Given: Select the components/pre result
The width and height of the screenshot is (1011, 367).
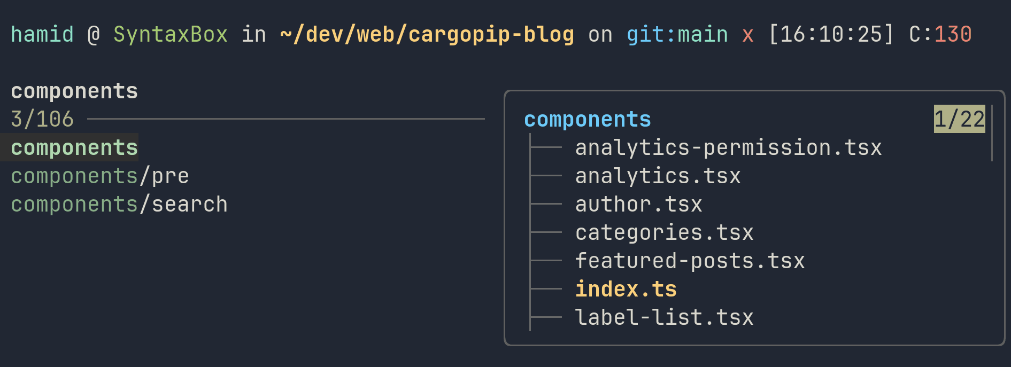Looking at the screenshot, I should point(99,176).
